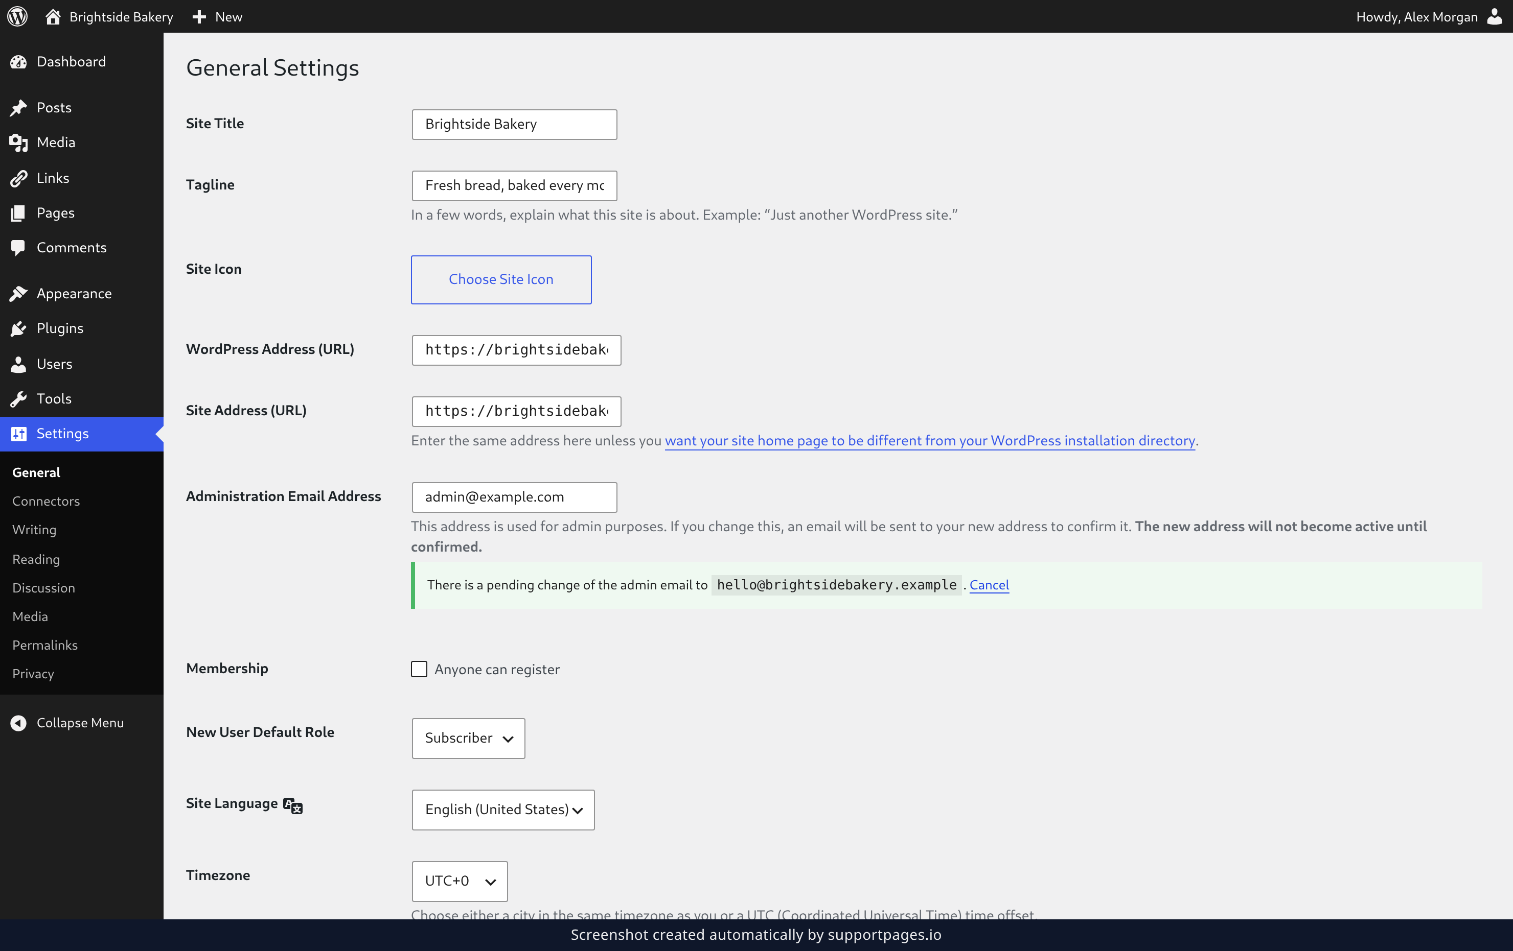Image resolution: width=1513 pixels, height=951 pixels.
Task: Click the Pages icon in sidebar
Action: (19, 213)
